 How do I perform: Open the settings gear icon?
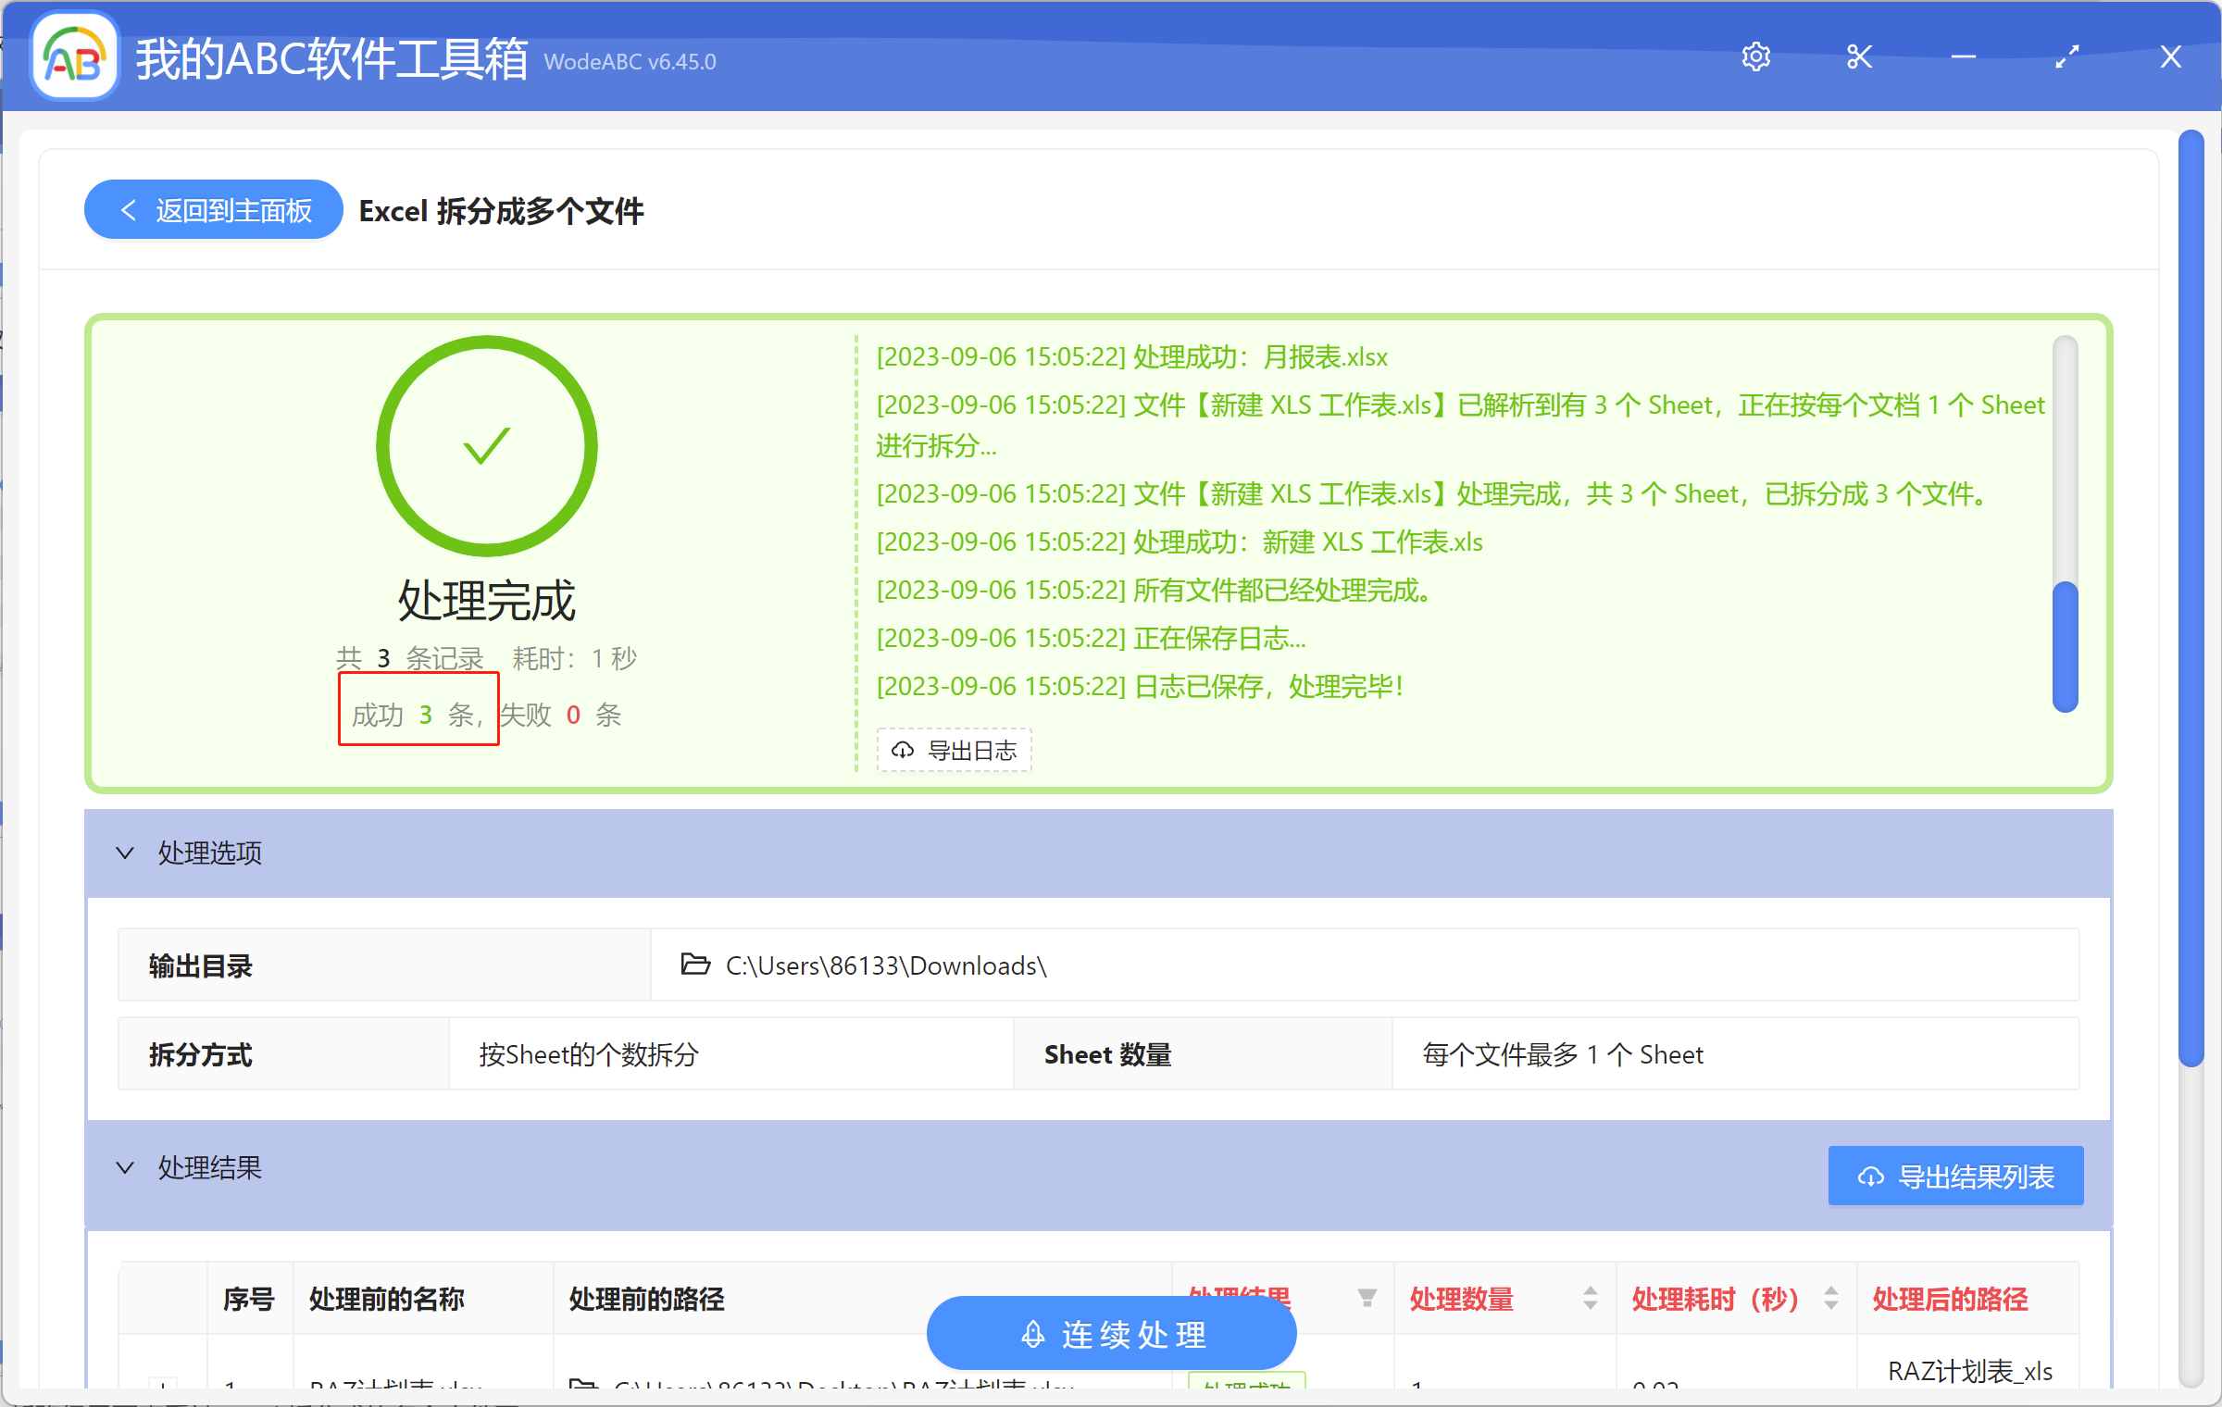click(1755, 56)
